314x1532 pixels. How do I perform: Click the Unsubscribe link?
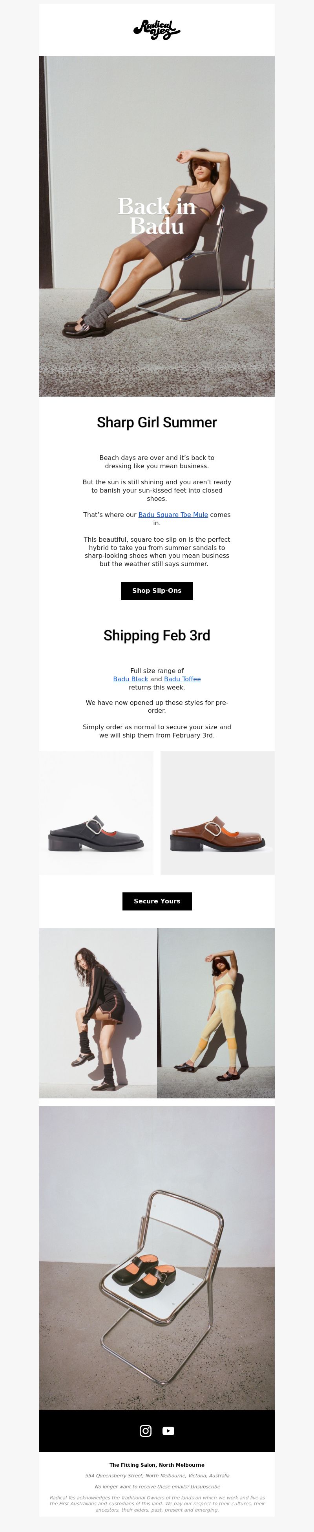[x=205, y=1486]
